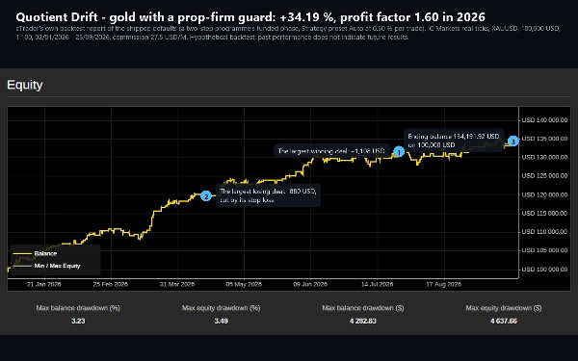Viewport: 578px width, 361px height.
Task: Click the '09 Jun 2026' date label
Action: click(310, 284)
